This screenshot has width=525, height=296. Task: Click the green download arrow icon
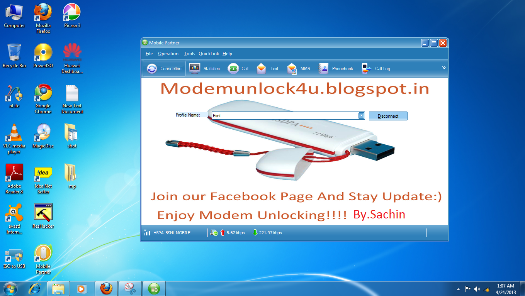coord(255,233)
